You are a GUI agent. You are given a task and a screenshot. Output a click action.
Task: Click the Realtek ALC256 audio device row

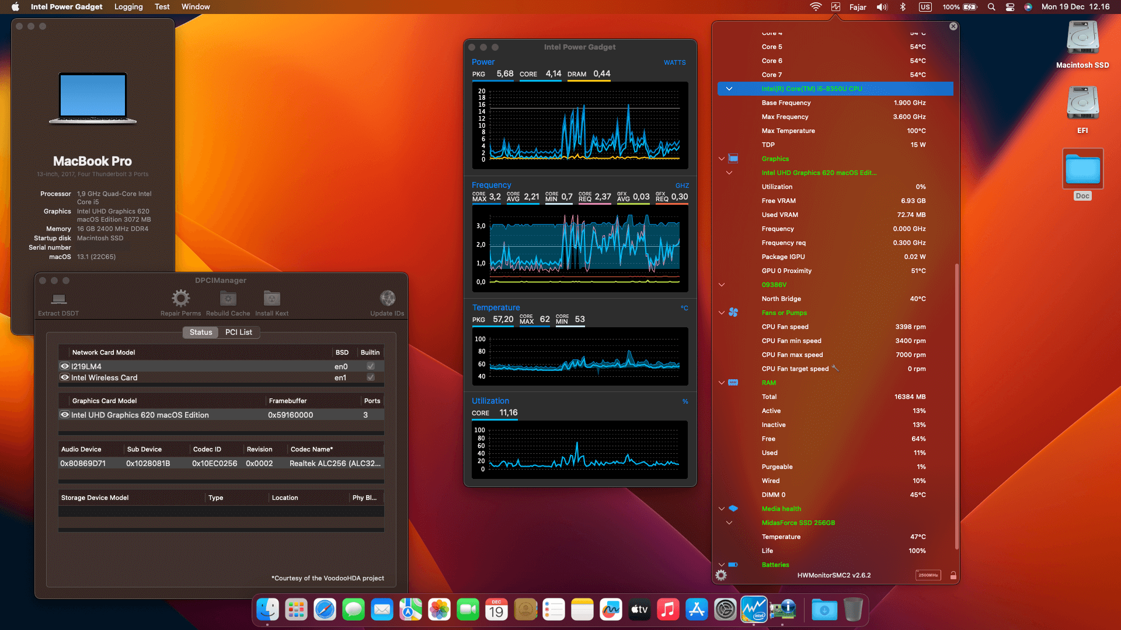(x=221, y=463)
